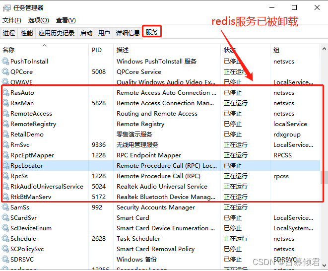Select PID 5828 of RasMan
Viewport: 328px width, 271px height.
point(99,103)
